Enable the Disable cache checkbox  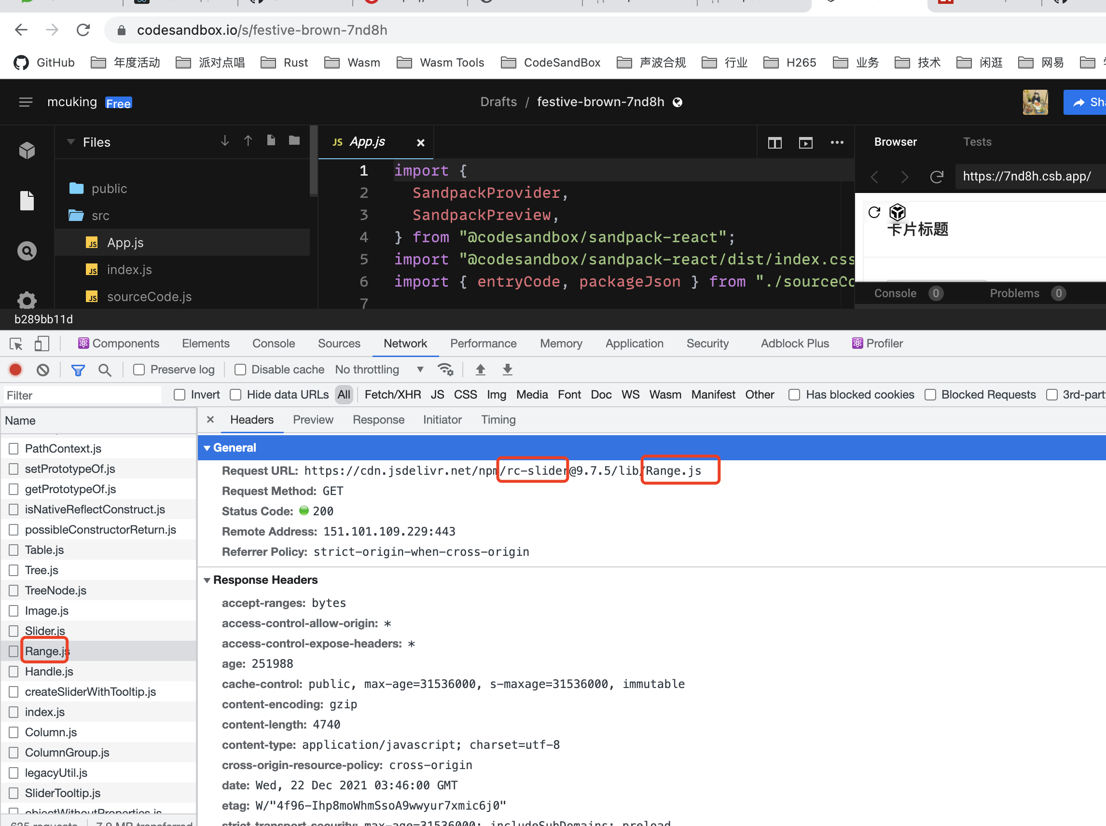click(x=240, y=370)
